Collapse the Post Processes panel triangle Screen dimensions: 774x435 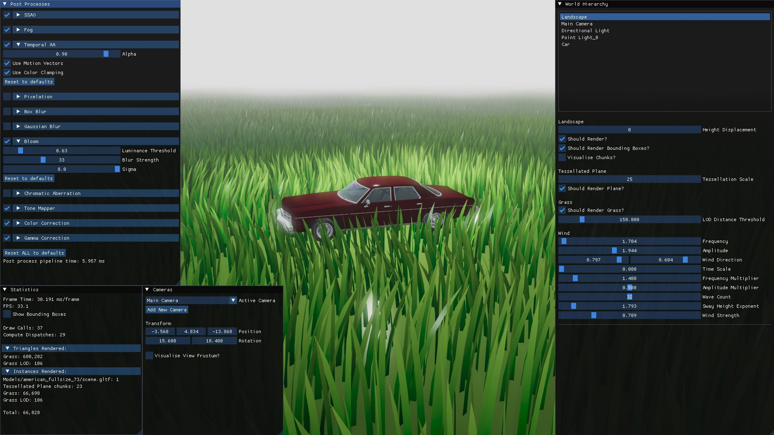pyautogui.click(x=5, y=4)
